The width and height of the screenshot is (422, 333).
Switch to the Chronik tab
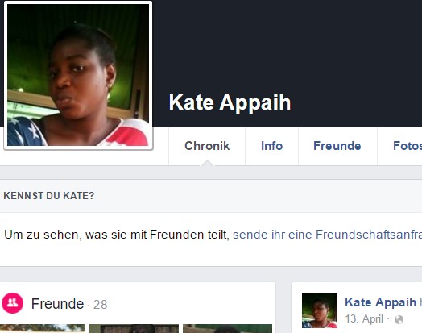coord(207,146)
